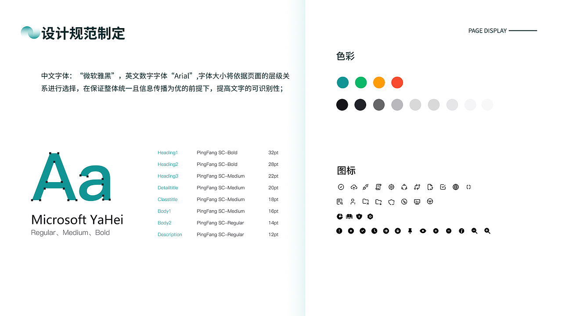
Task: Select the orange color swatch
Action: (x=379, y=83)
